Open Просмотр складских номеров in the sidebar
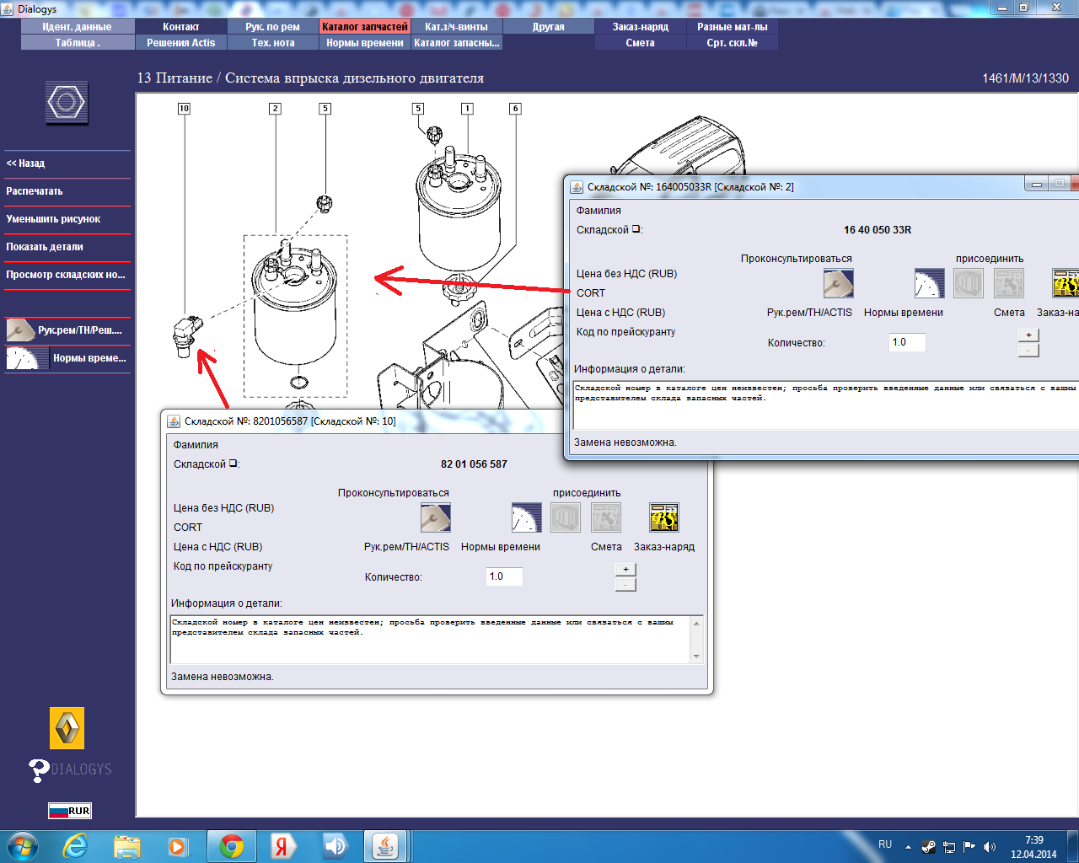 coord(67,275)
